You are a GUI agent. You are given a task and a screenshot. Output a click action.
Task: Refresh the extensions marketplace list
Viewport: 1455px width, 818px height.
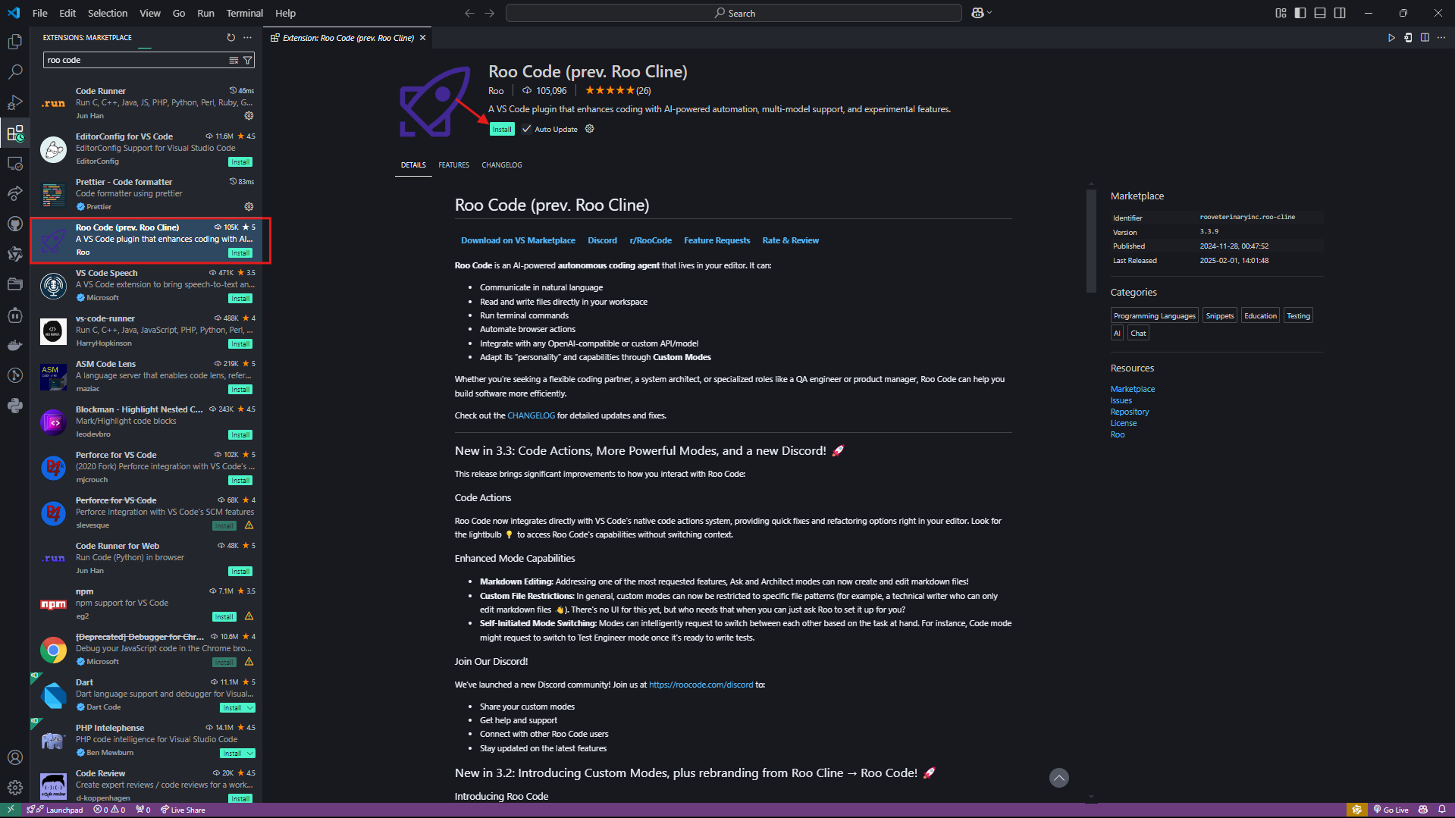[x=231, y=37]
